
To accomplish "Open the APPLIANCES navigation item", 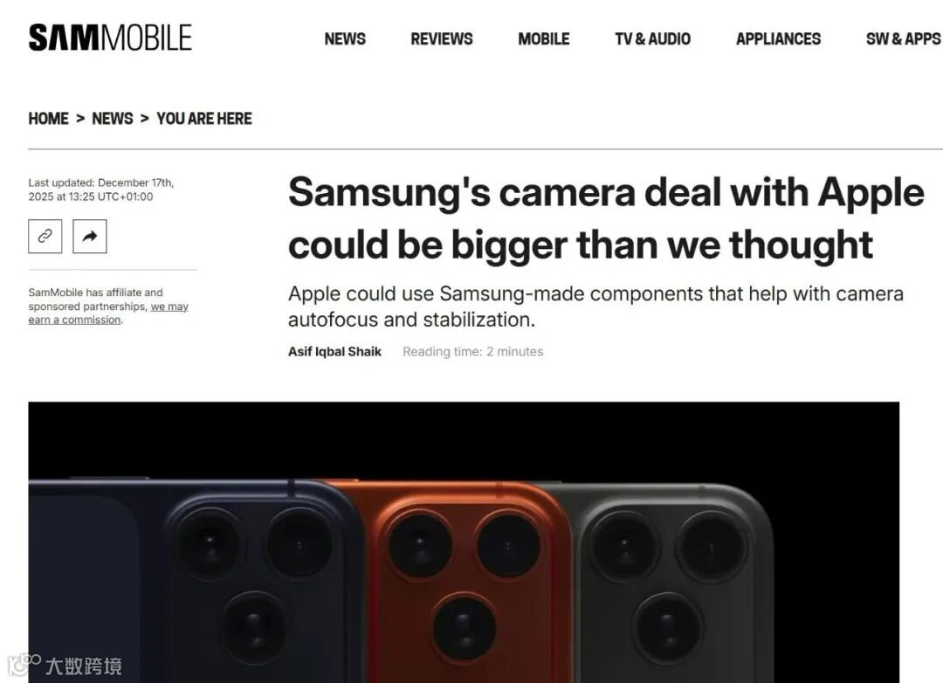I will tap(778, 39).
